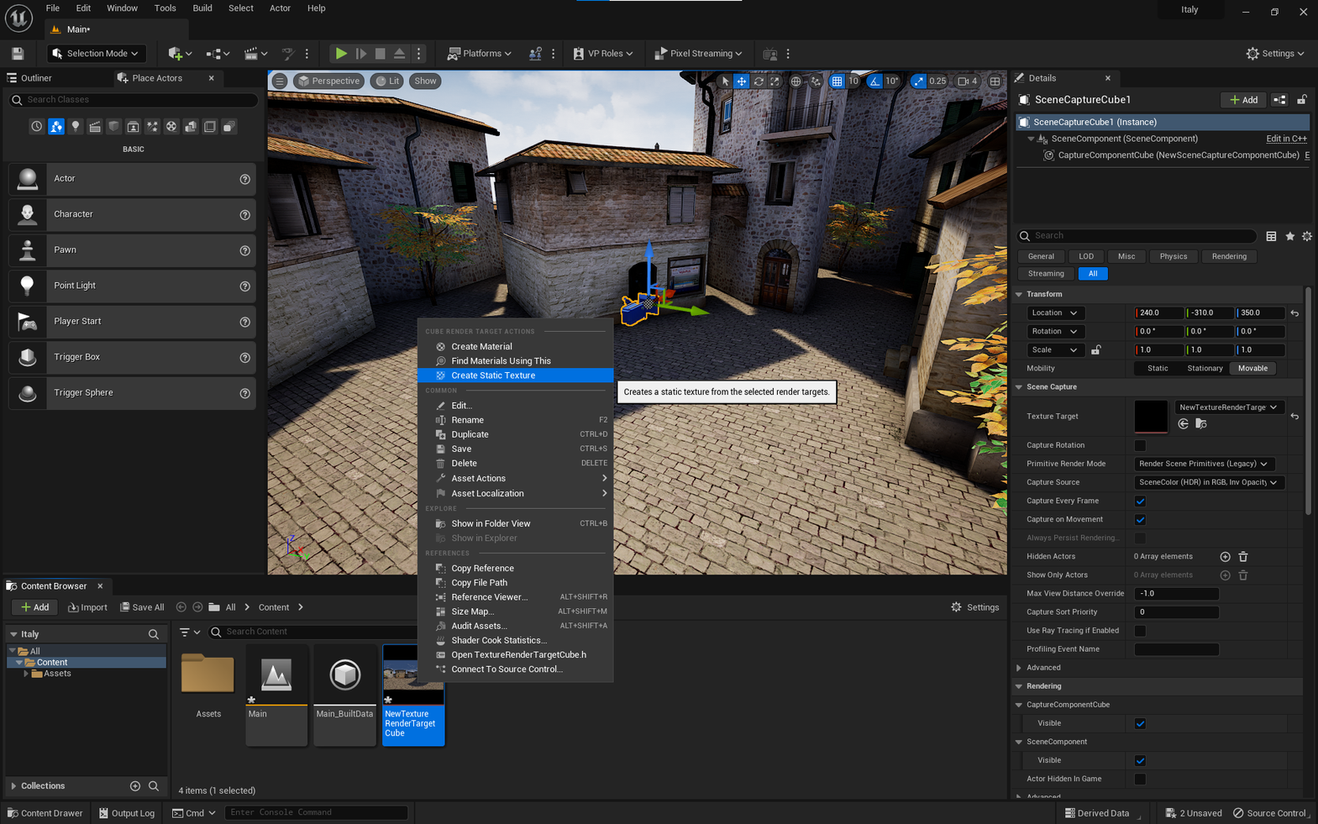The width and height of the screenshot is (1318, 824).
Task: Click the browse-to-asset icon under Texture Target
Action: (x=1201, y=424)
